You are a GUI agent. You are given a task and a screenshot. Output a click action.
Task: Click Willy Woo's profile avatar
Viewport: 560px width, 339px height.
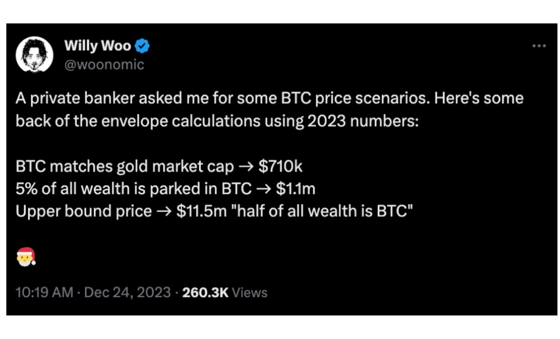35,55
